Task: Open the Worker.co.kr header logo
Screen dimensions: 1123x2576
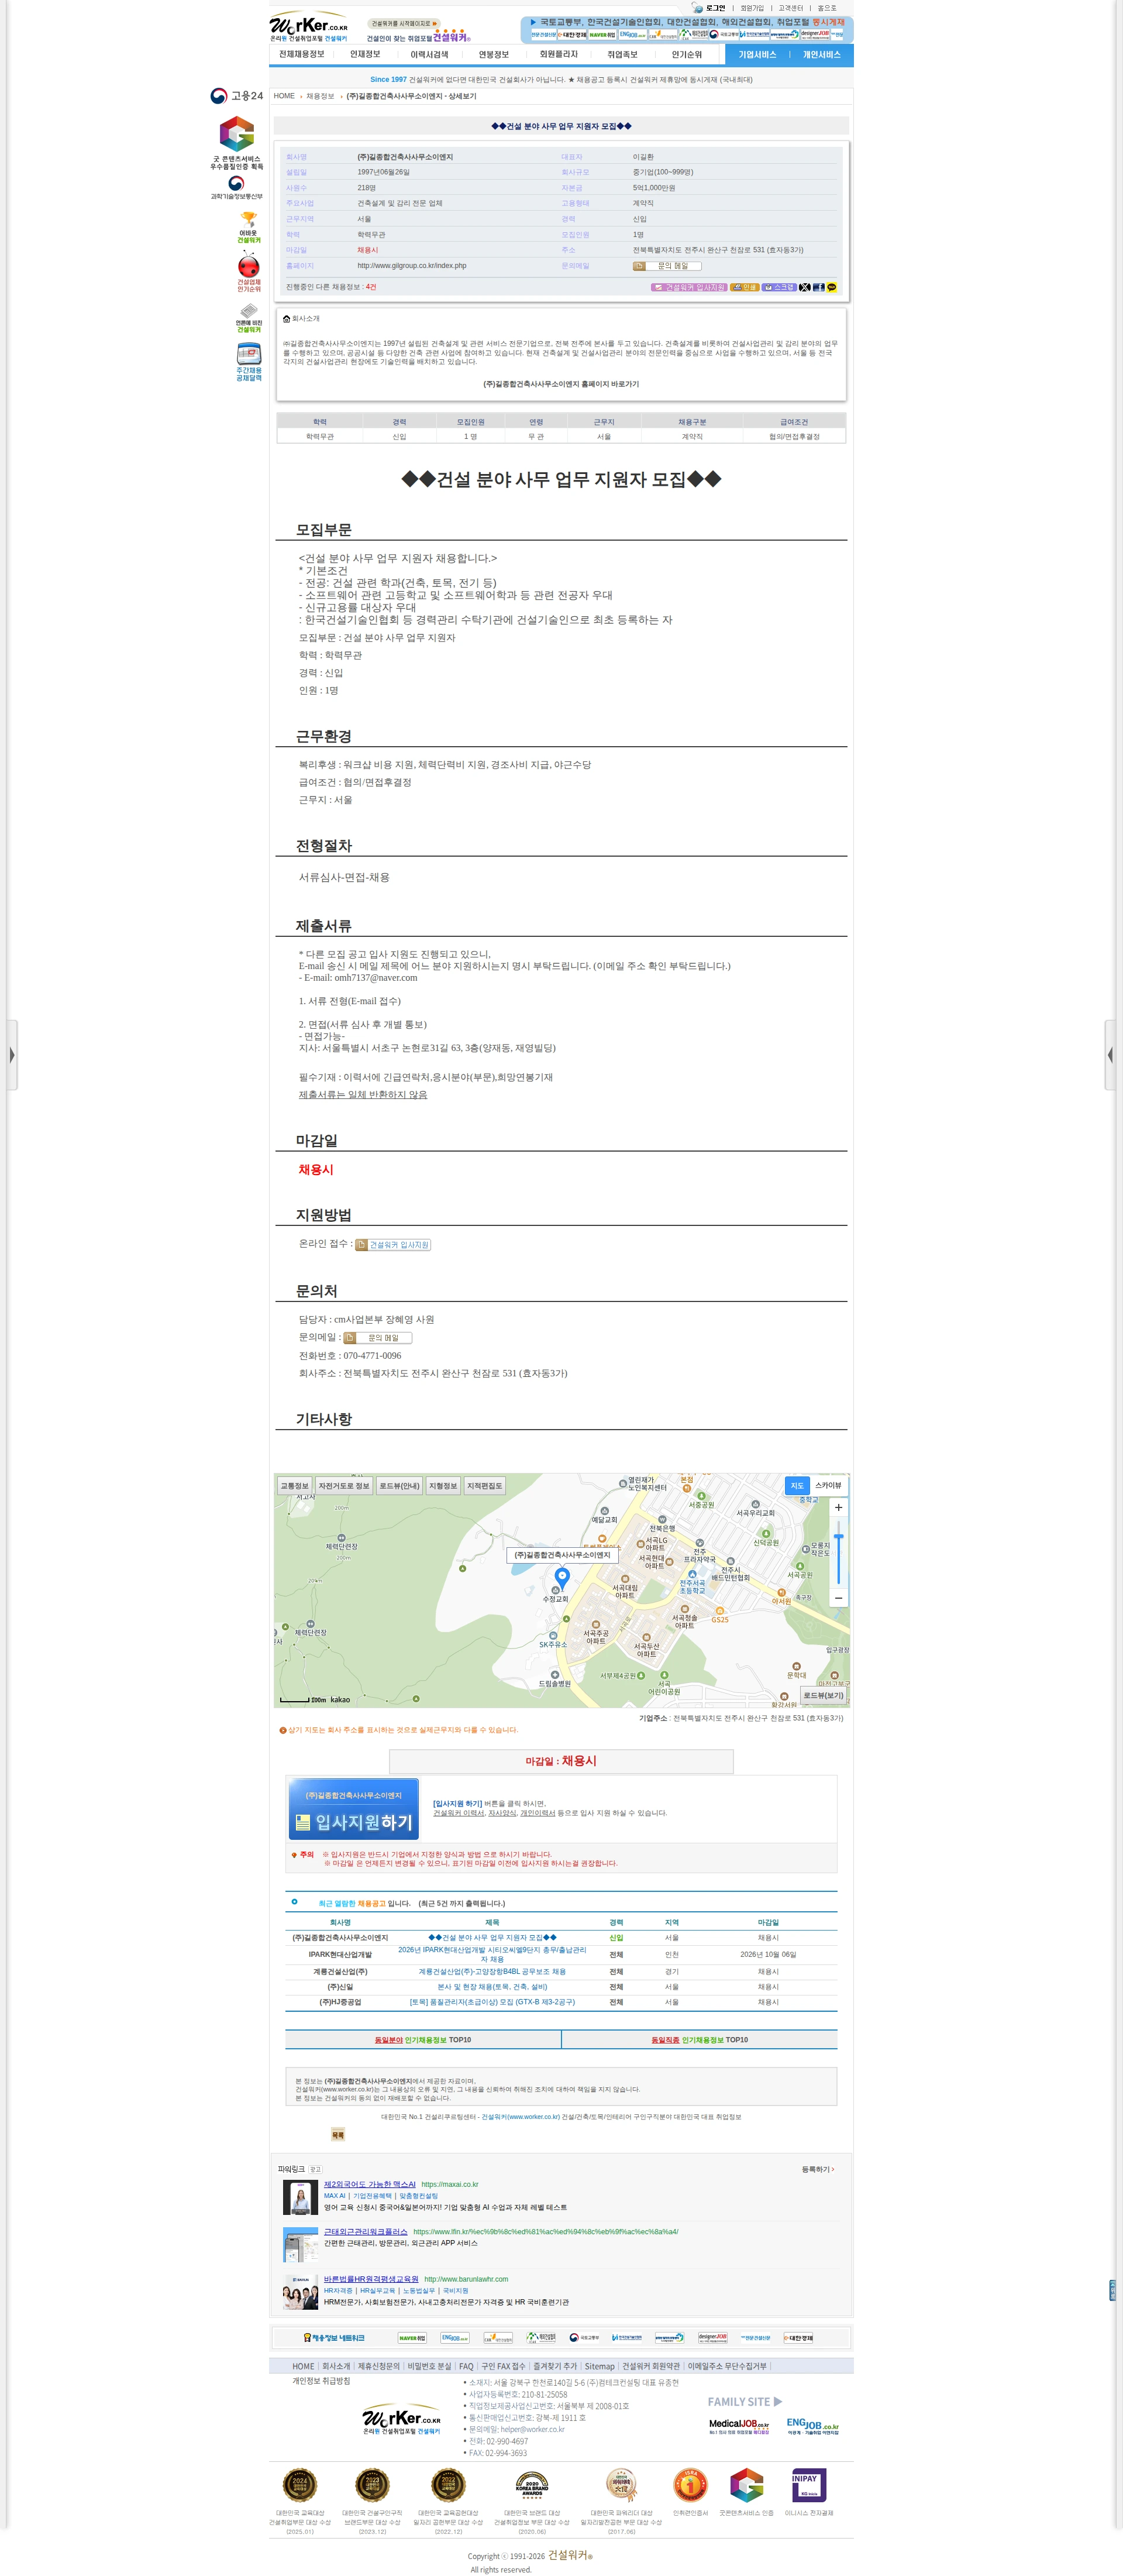Action: coord(309,27)
